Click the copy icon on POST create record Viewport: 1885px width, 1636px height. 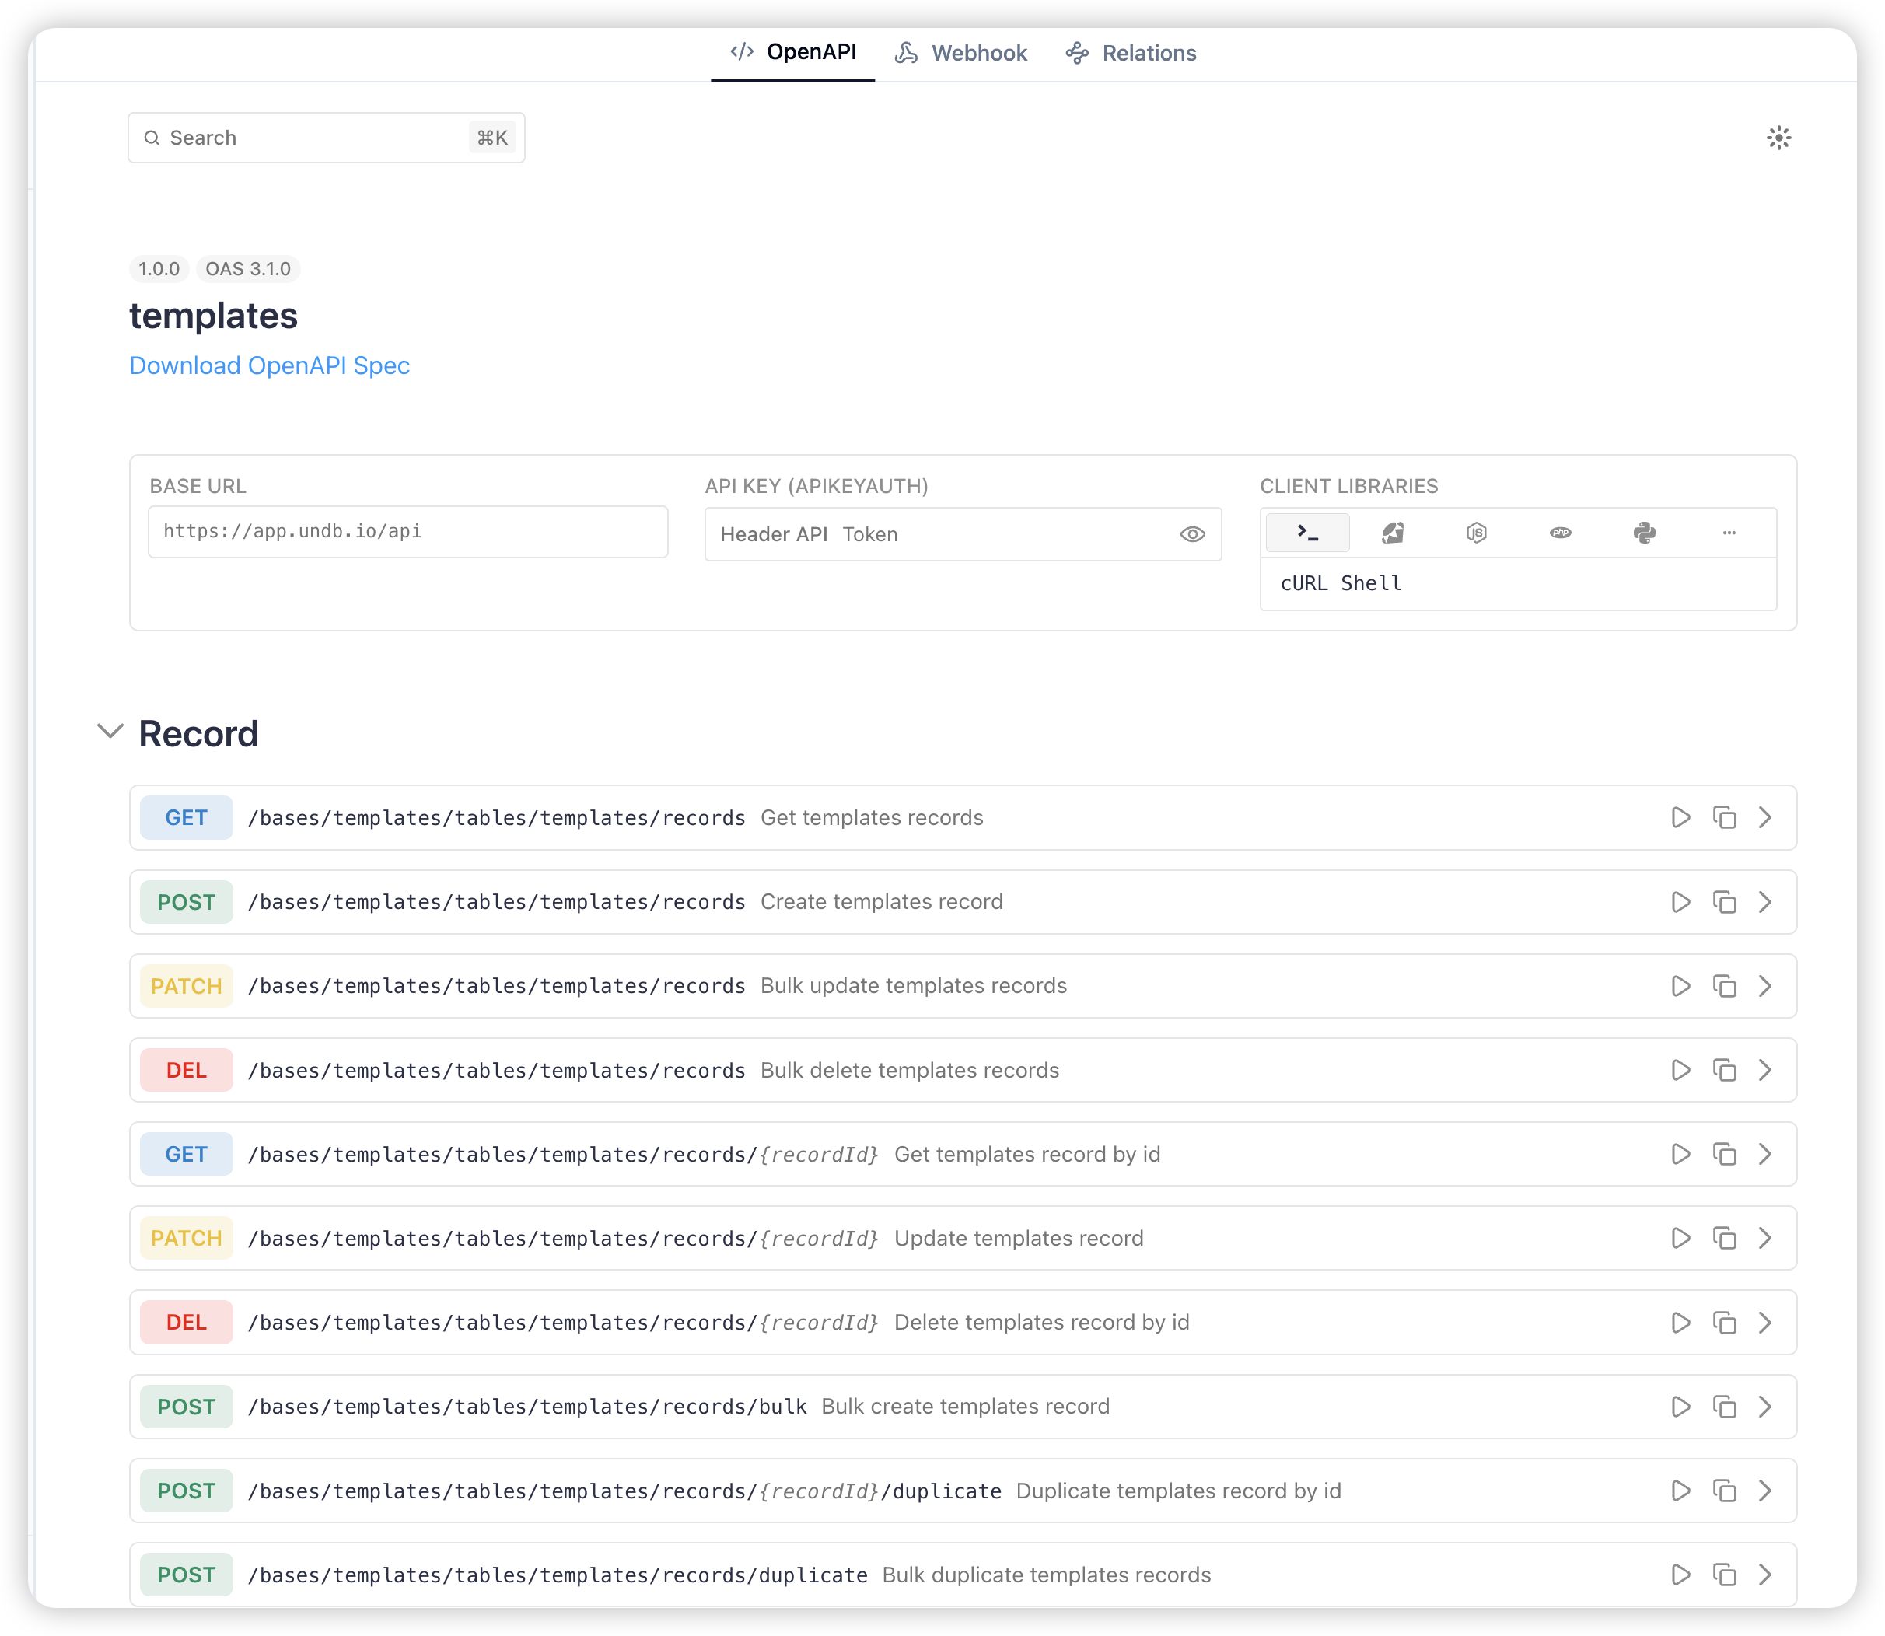(x=1725, y=900)
